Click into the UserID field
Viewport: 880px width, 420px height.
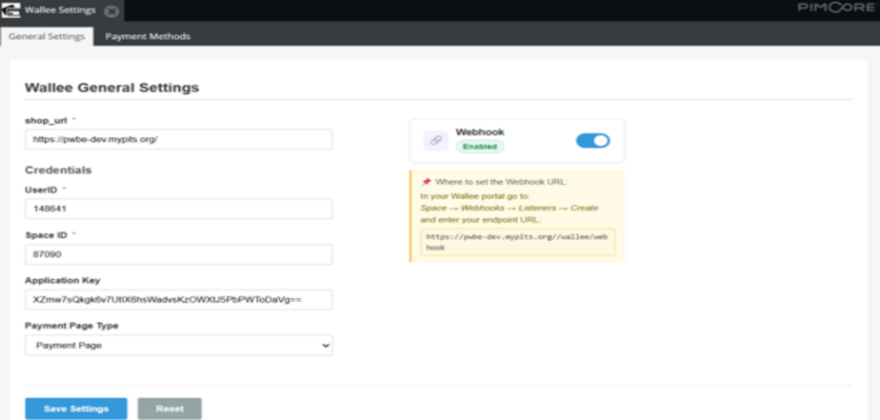pyautogui.click(x=179, y=209)
